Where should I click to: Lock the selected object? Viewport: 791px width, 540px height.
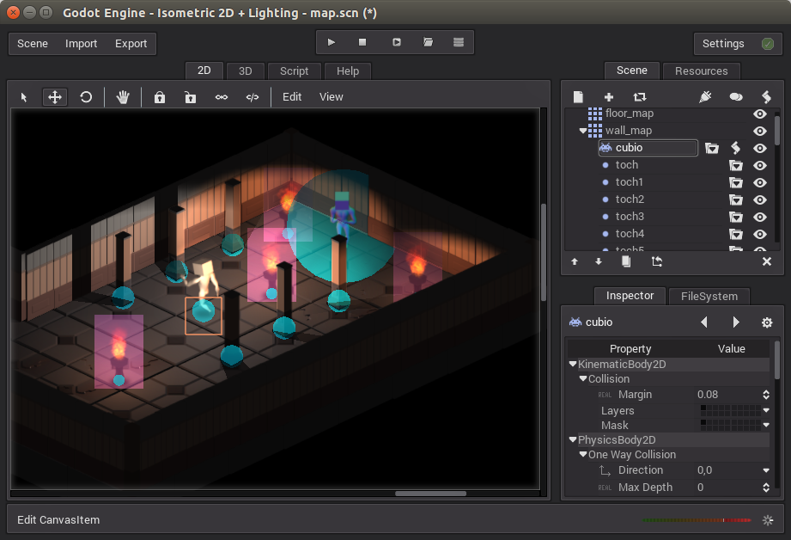click(160, 97)
